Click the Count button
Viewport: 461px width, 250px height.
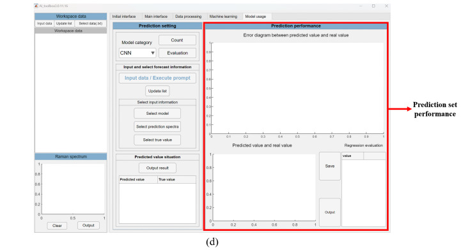(177, 40)
